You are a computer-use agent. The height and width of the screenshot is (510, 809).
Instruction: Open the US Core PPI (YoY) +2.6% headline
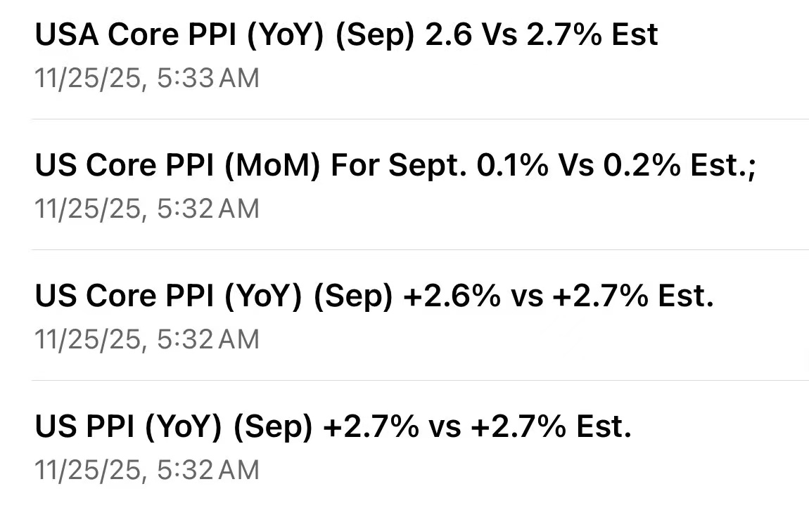pos(374,295)
